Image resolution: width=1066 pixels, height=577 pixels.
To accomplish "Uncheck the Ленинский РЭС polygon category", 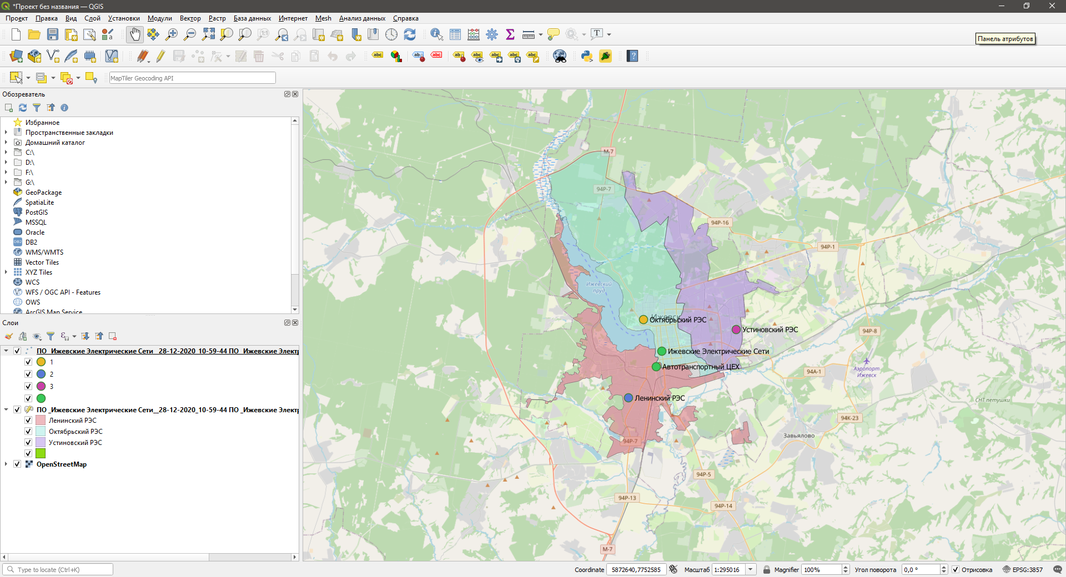I will point(28,421).
